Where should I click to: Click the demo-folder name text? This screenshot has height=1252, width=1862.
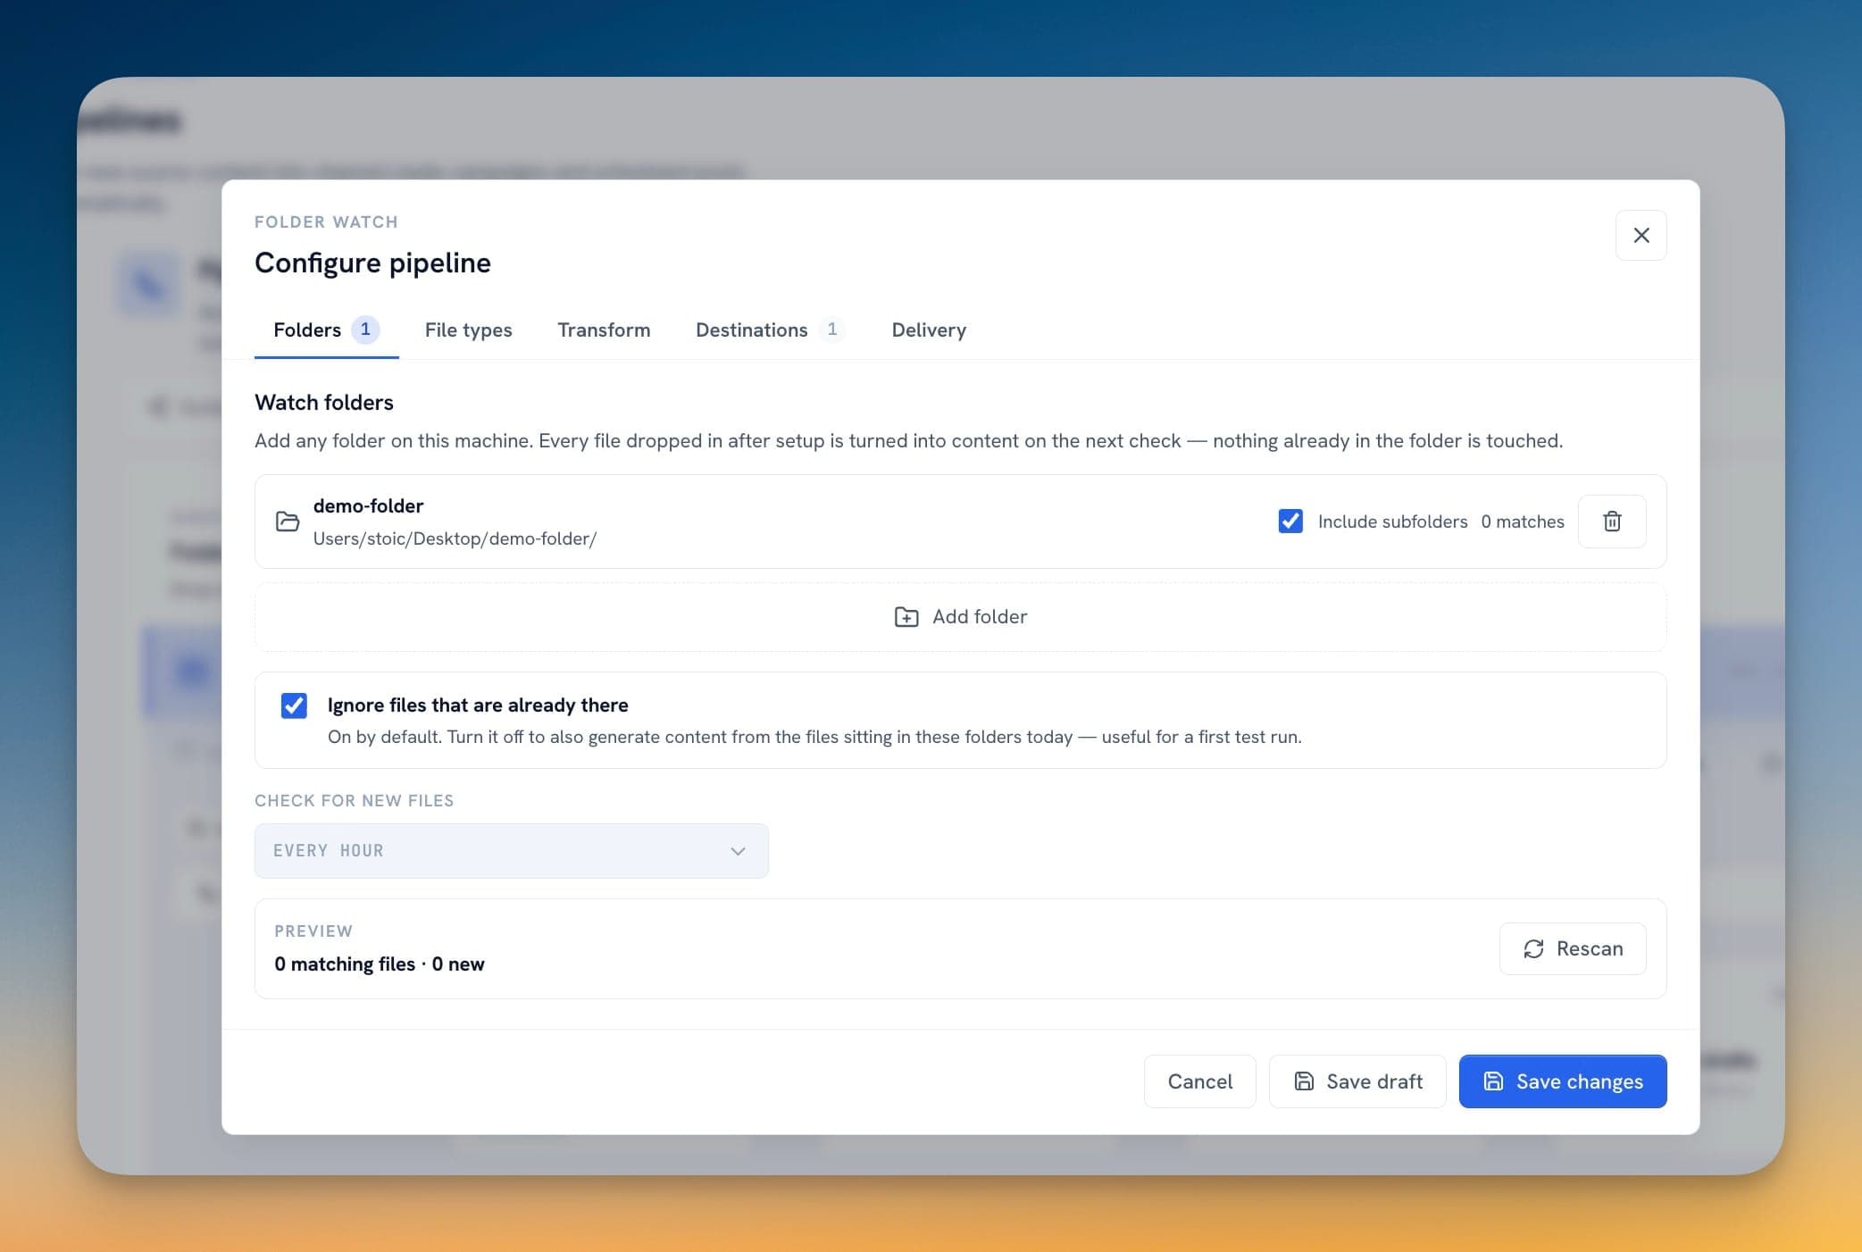point(368,506)
